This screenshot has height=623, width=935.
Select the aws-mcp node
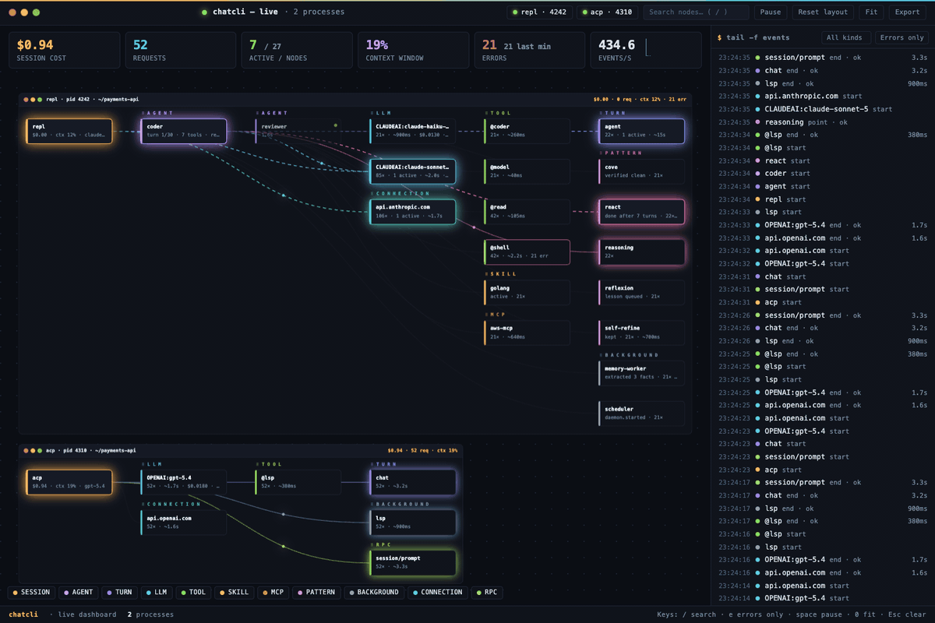click(527, 333)
